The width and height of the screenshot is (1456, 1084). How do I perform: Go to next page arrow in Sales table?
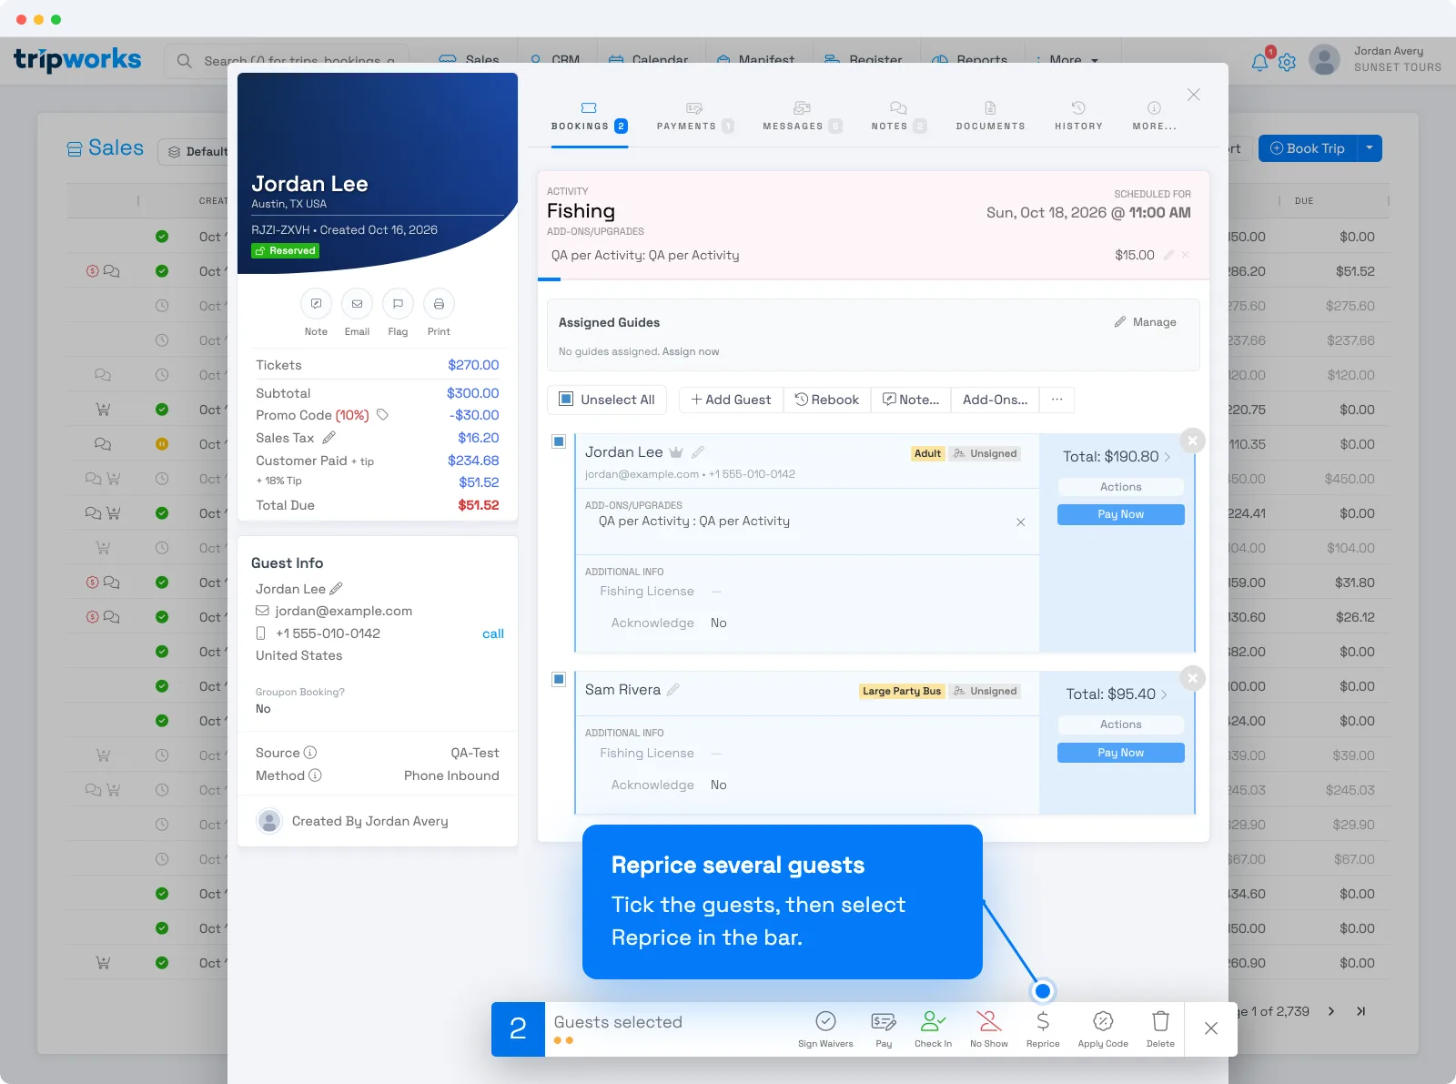[1331, 1011]
